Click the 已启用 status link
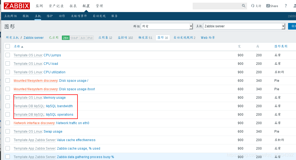Image resolution: width=296 pixels, height=160 pixels. [x=54, y=38]
